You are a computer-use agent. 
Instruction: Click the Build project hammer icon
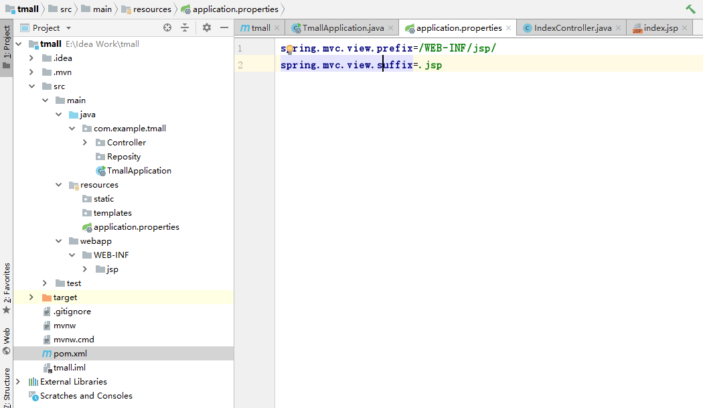point(690,9)
